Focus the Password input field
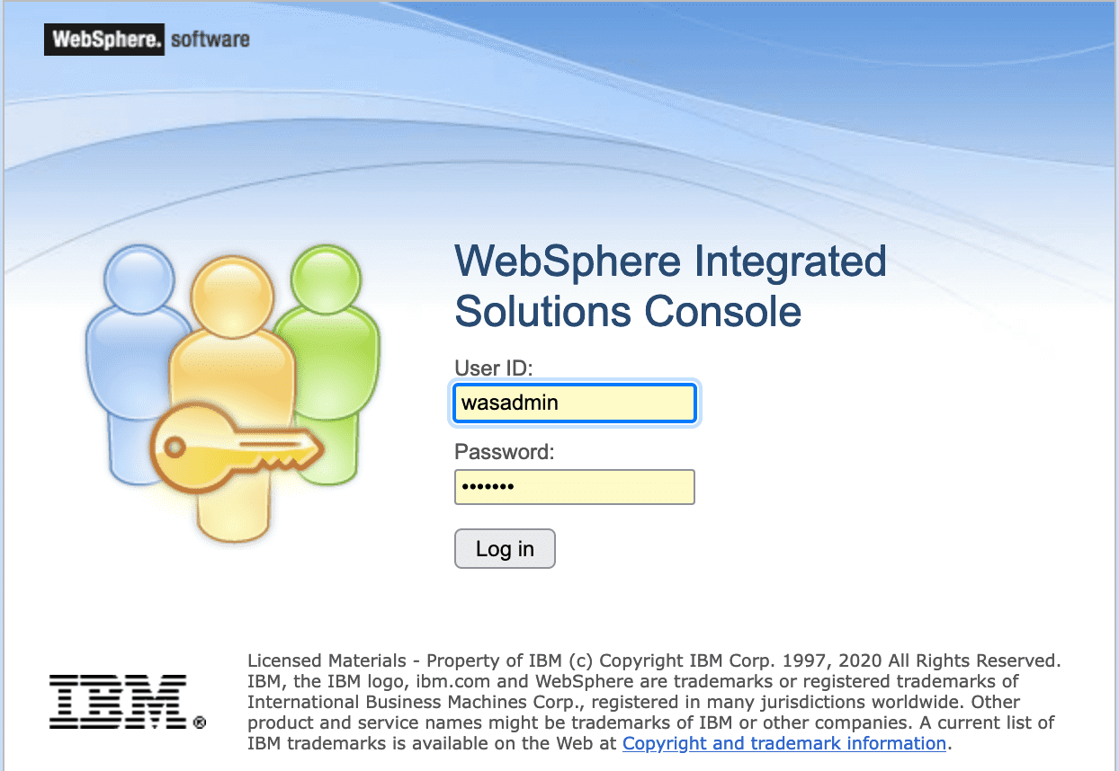 (574, 487)
